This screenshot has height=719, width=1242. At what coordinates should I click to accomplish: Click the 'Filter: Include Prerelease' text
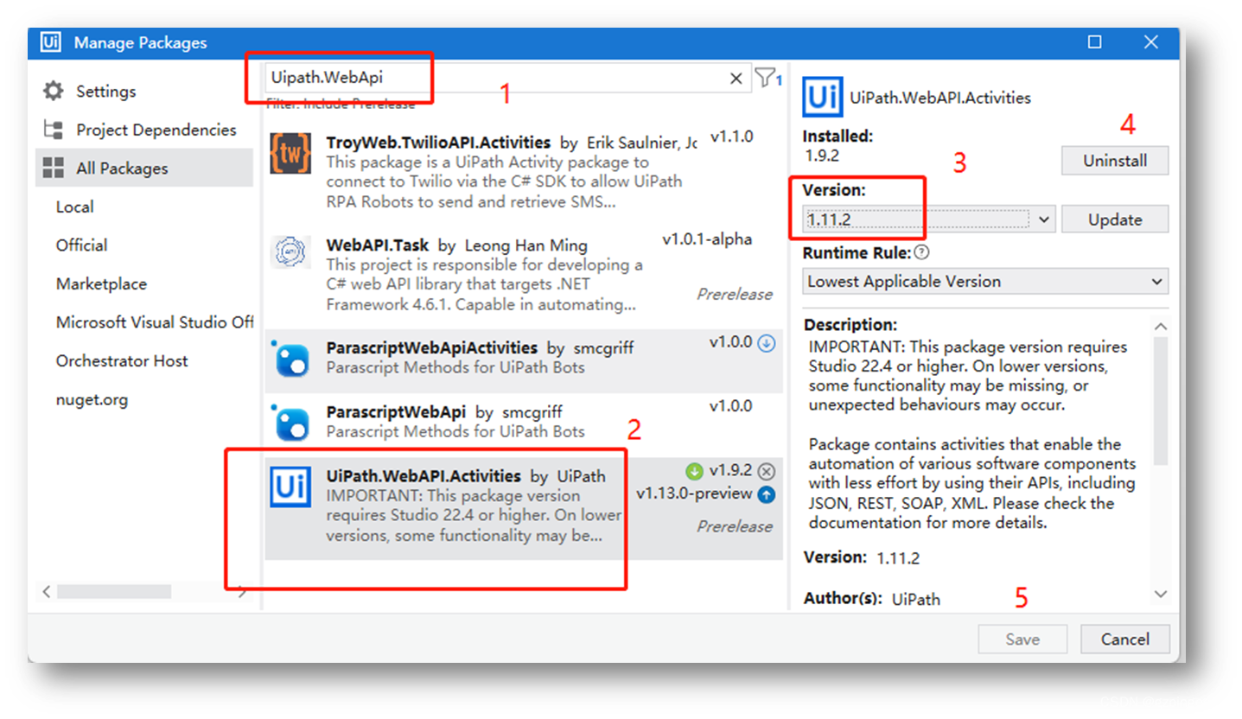point(341,103)
